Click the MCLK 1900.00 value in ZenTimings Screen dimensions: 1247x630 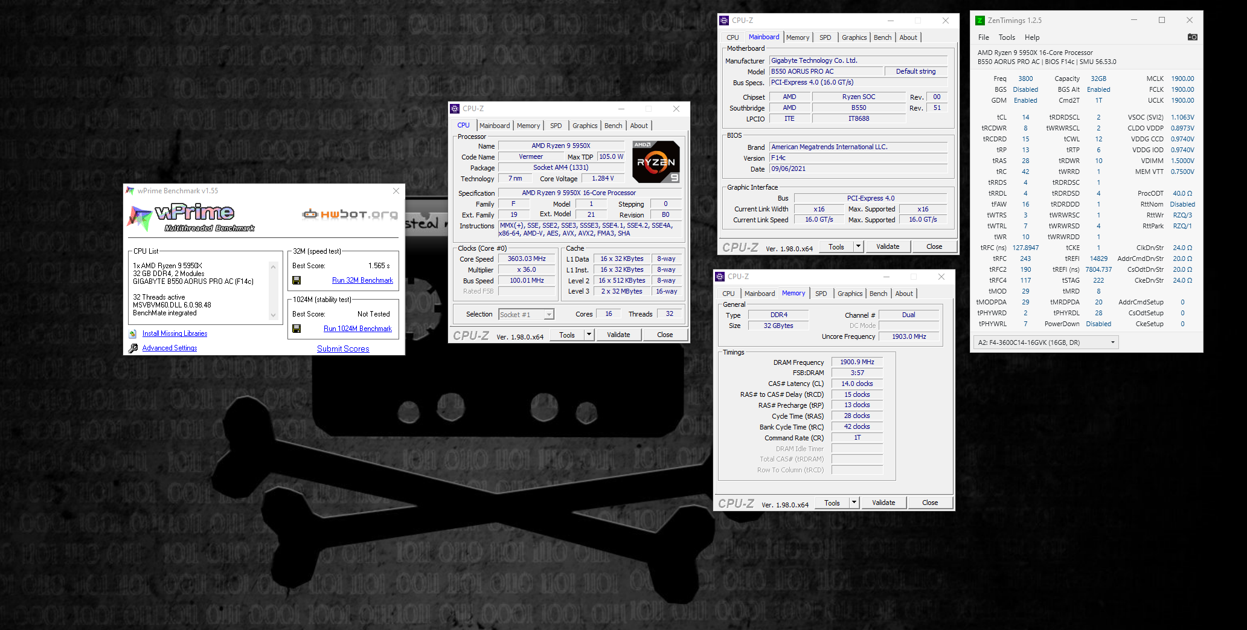click(x=1182, y=79)
